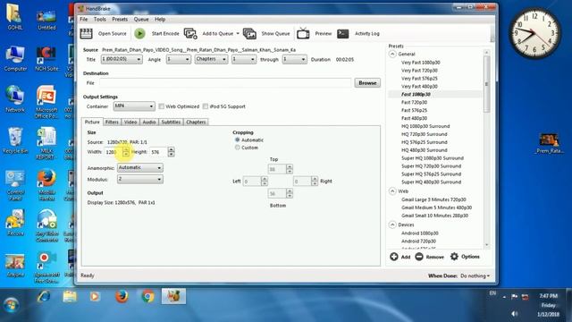Enable the iPod 5G Support checkbox
The width and height of the screenshot is (572, 322).
206,106
